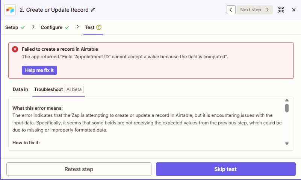Screen dimensions: 301x180
Task: Open the Setup tab
Action: tap(12, 27)
